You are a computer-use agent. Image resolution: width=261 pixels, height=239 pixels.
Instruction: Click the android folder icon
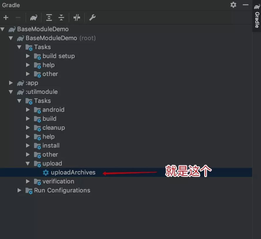(x=37, y=110)
